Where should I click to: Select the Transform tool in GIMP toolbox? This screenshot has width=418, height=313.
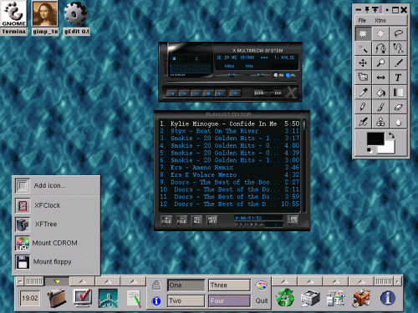(x=363, y=78)
